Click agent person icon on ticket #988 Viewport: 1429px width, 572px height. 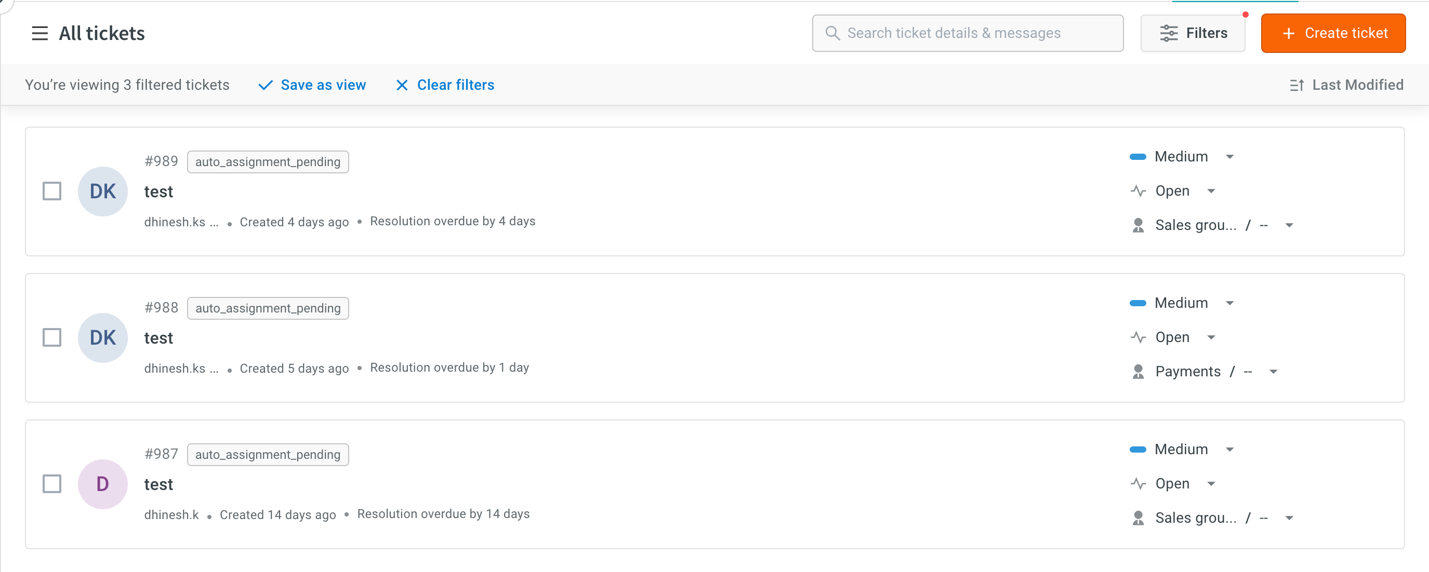(x=1138, y=371)
